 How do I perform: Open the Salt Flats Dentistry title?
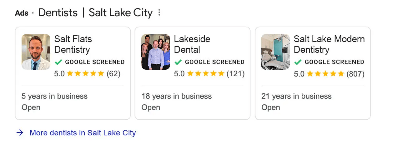(x=73, y=44)
